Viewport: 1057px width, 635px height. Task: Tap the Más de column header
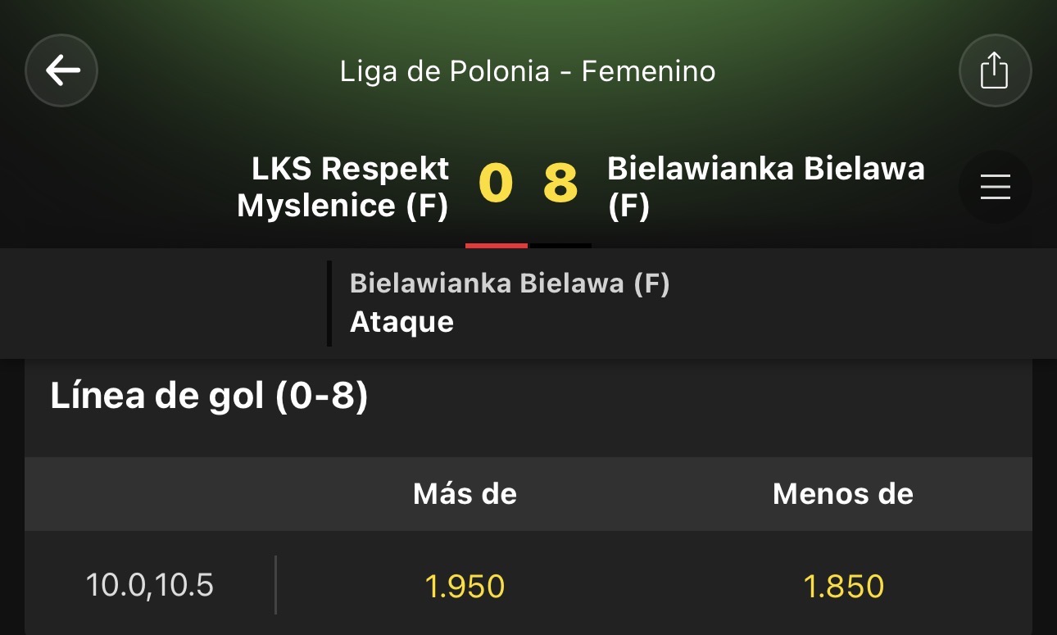click(x=465, y=493)
